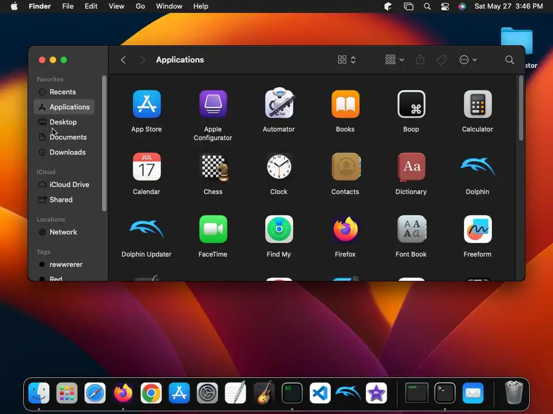Select the Freeform app icon
This screenshot has height=414, width=553.
click(477, 229)
